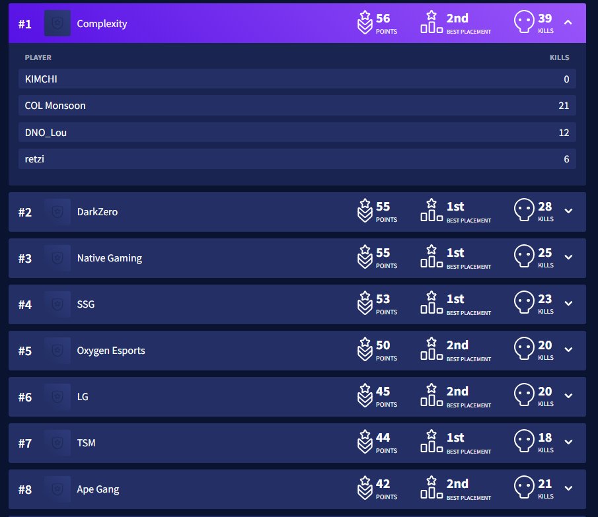Viewport: 598px width, 517px height.
Task: Click the #1 rank label
Action: pyautogui.click(x=25, y=24)
